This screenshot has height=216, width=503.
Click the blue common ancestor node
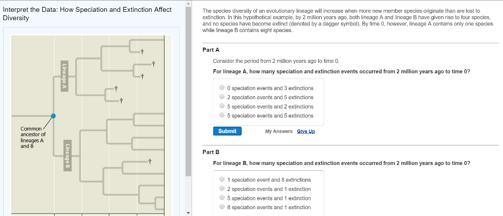54,116
